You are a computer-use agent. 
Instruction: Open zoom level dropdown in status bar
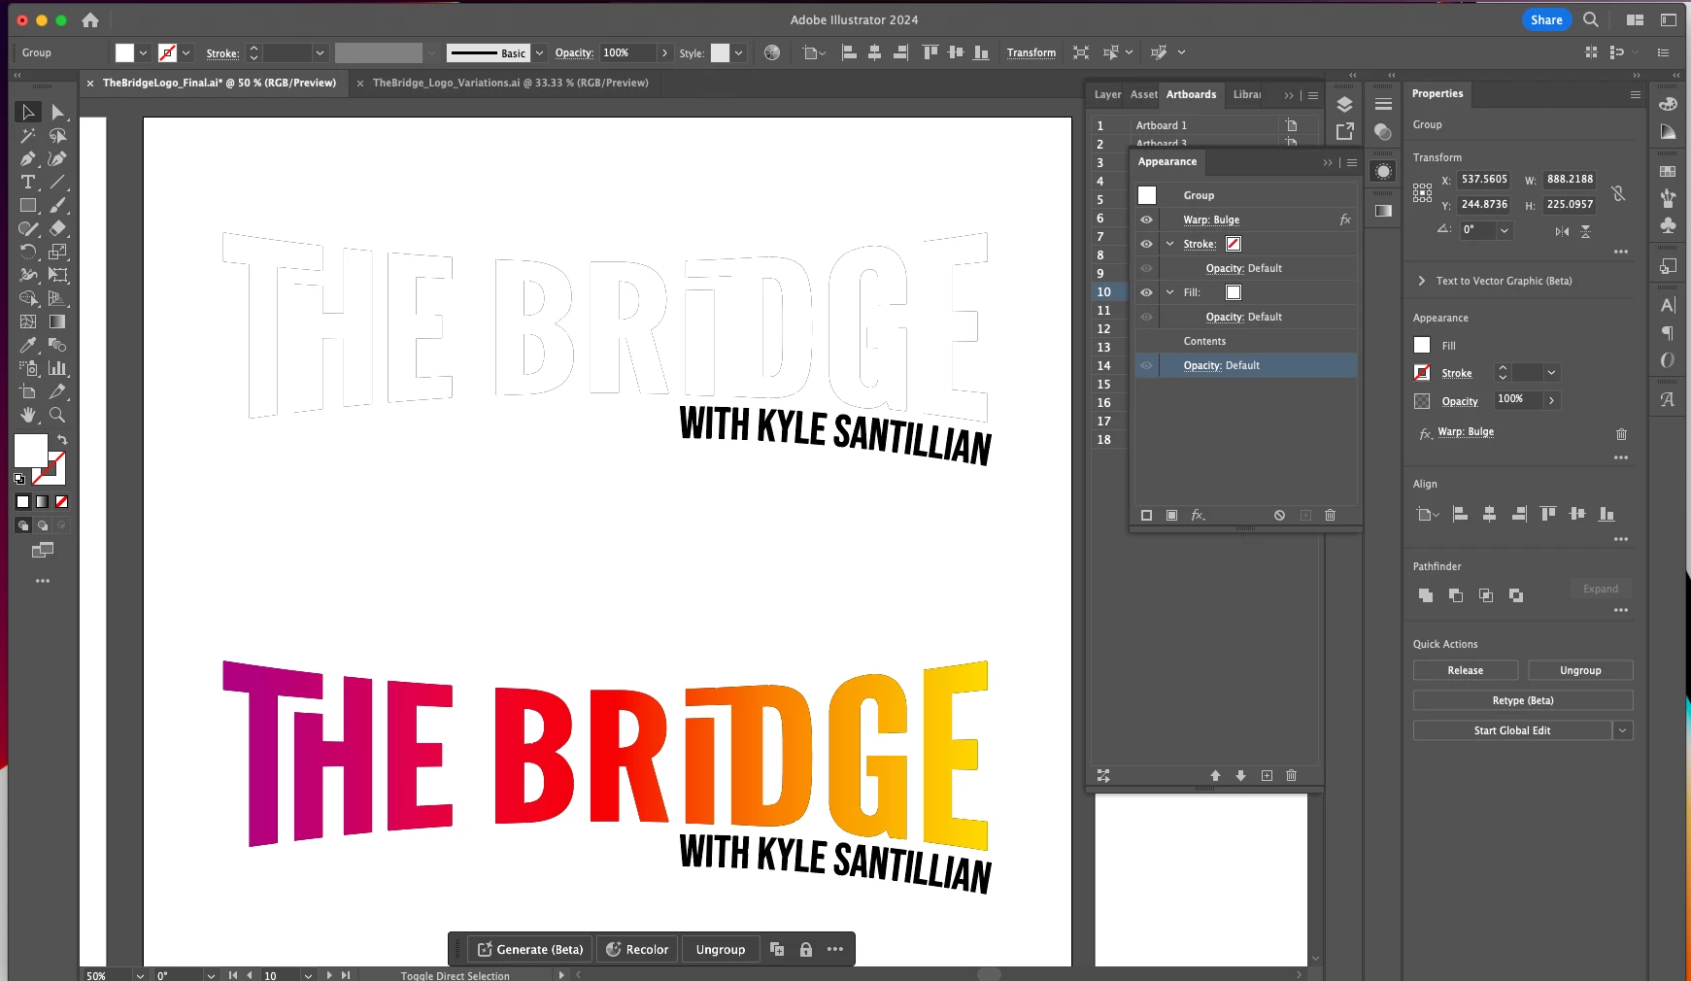coord(140,975)
